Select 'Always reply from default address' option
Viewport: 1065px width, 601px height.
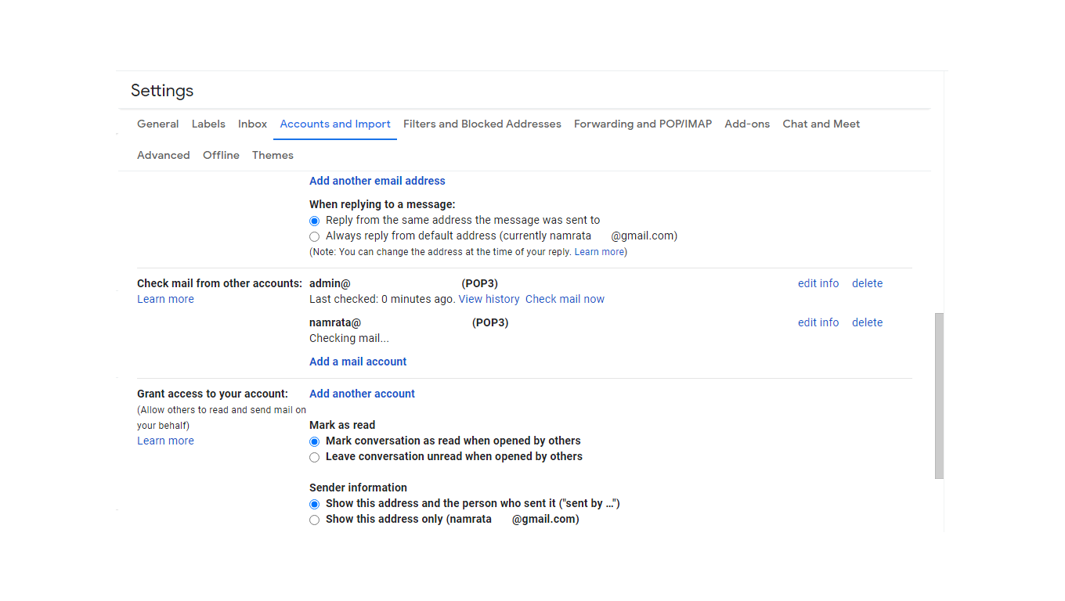[x=314, y=236]
